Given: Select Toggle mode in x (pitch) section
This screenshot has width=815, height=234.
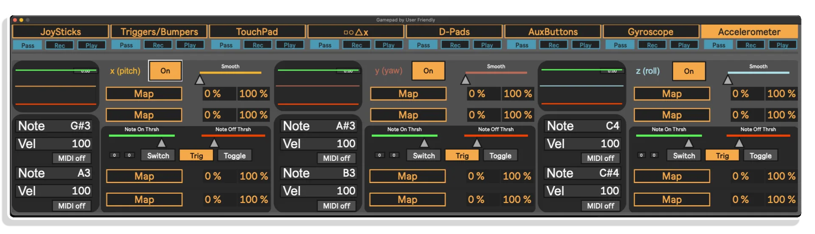Looking at the screenshot, I should coord(235,156).
